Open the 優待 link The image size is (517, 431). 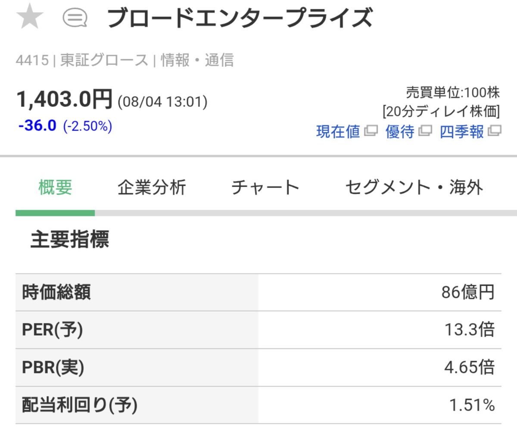[400, 132]
